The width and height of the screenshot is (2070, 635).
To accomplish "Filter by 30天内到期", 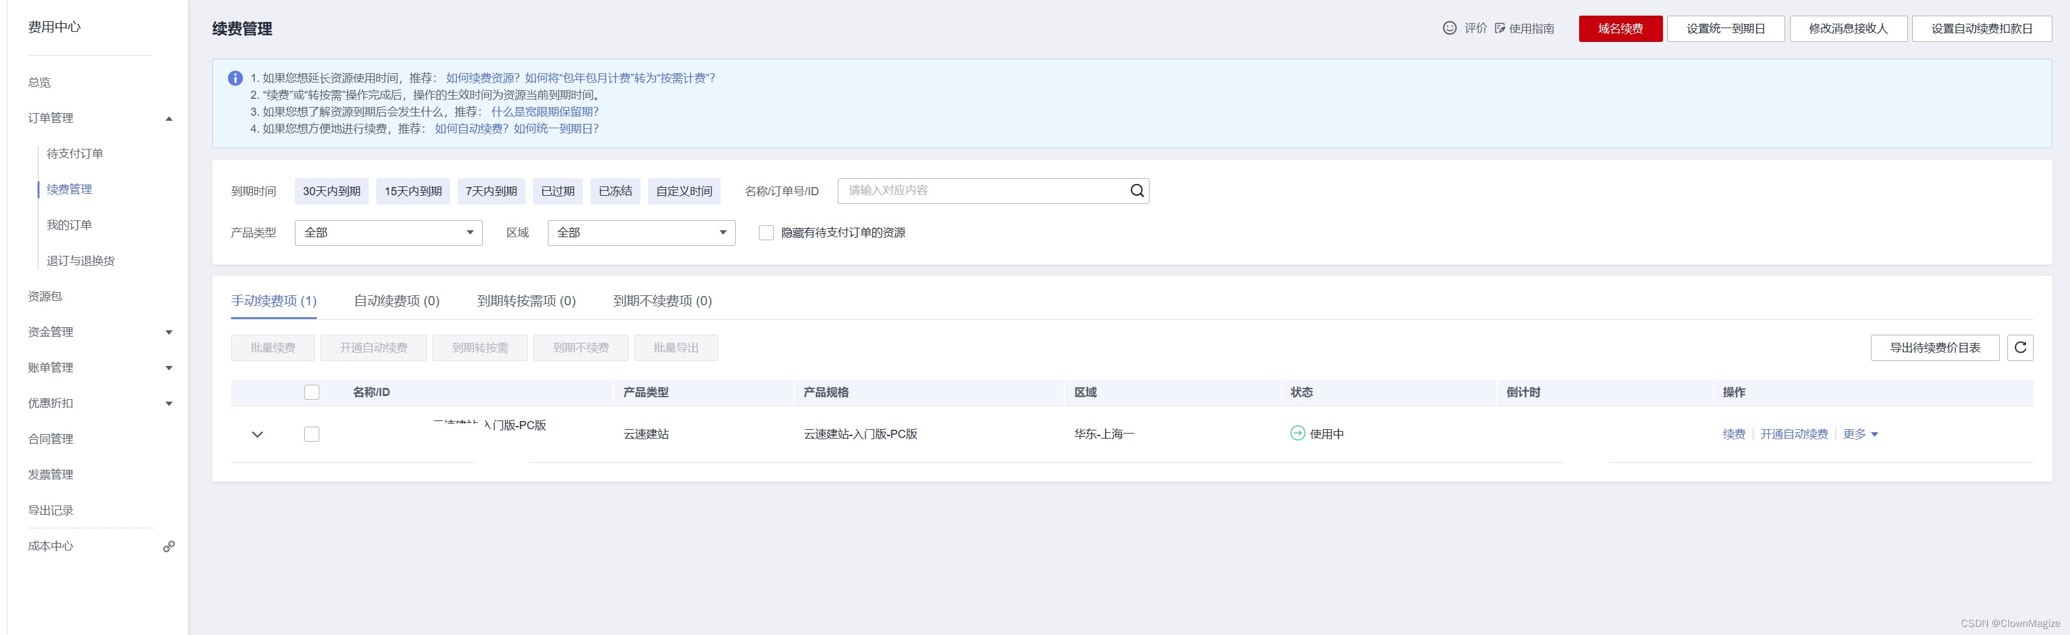I will [x=331, y=191].
